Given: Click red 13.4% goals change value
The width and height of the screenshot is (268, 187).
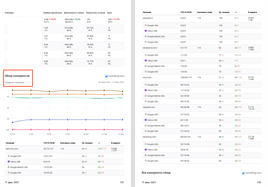Looking at the screenshot, I should (x=117, y=19).
